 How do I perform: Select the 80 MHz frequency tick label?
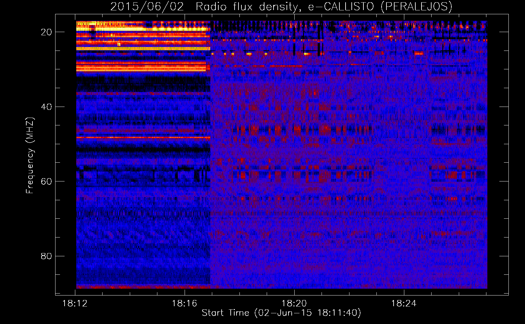pyautogui.click(x=46, y=256)
